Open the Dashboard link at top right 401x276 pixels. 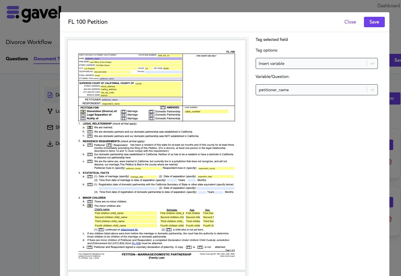pos(389,6)
